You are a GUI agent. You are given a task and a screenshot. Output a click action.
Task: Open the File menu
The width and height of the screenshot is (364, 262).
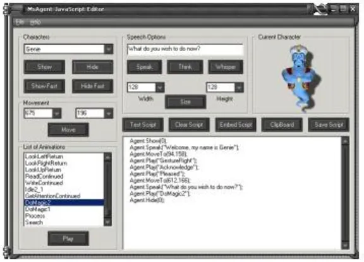pyautogui.click(x=20, y=22)
